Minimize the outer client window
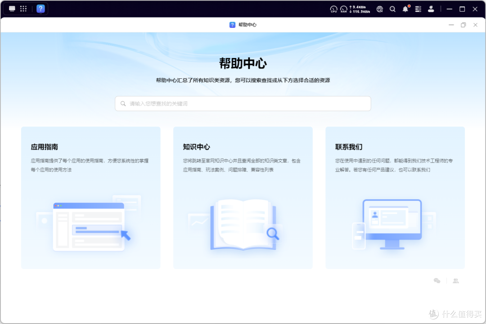Viewport: 486px width, 324px height. coord(450,9)
